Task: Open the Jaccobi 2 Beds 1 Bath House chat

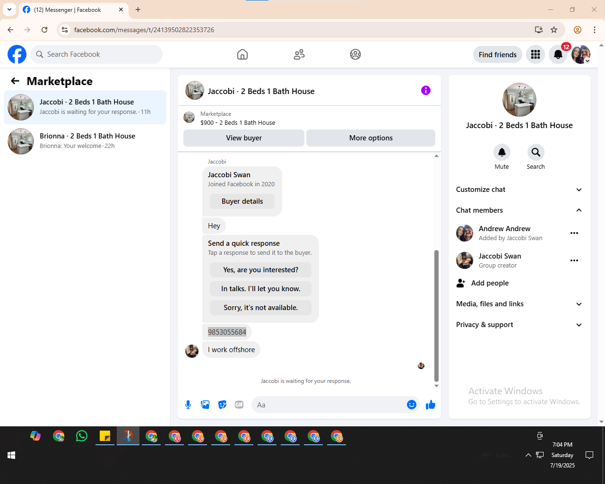Action: 85,107
